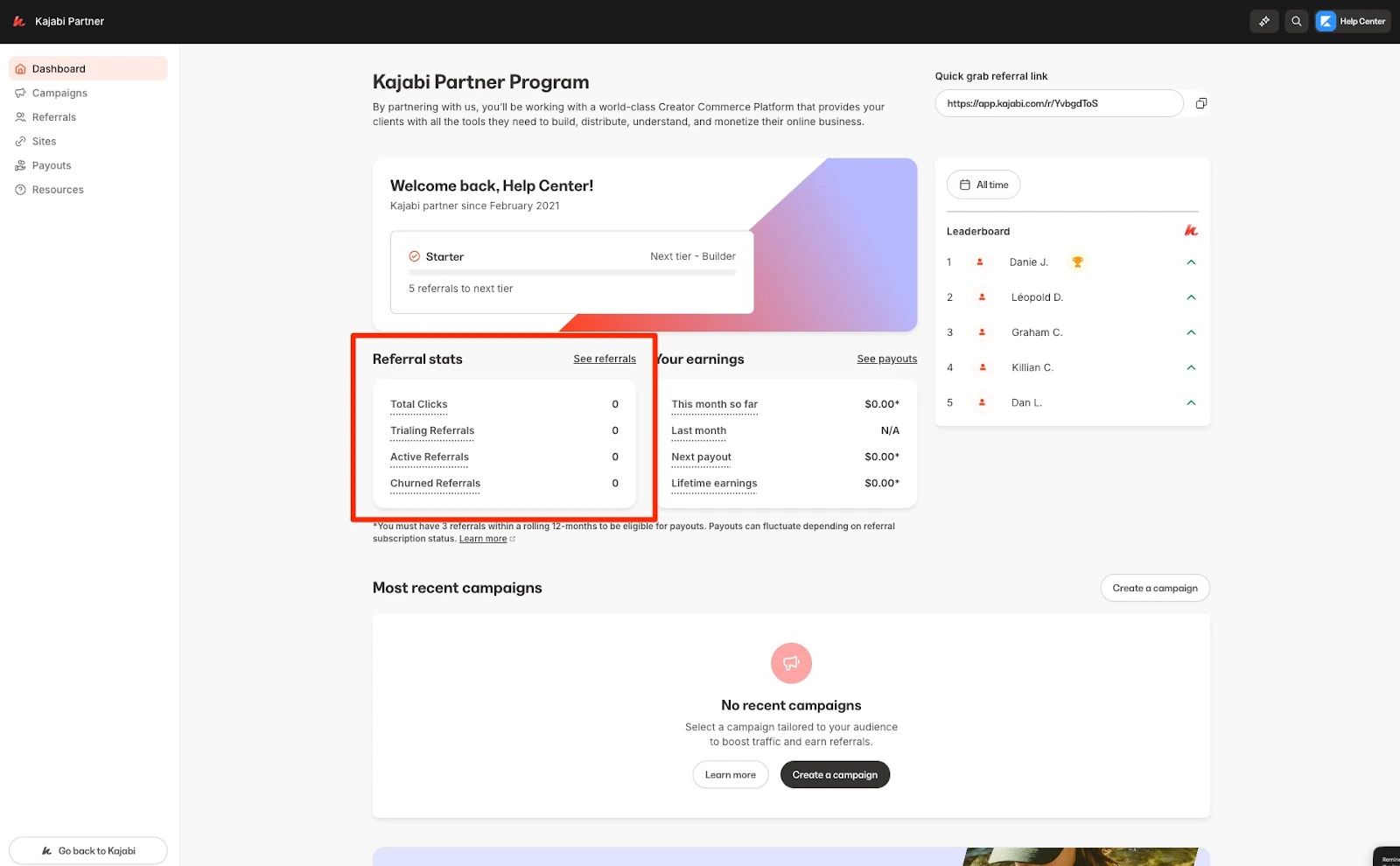Click the Dashboard home icon
The height and width of the screenshot is (866, 1400).
click(x=20, y=69)
